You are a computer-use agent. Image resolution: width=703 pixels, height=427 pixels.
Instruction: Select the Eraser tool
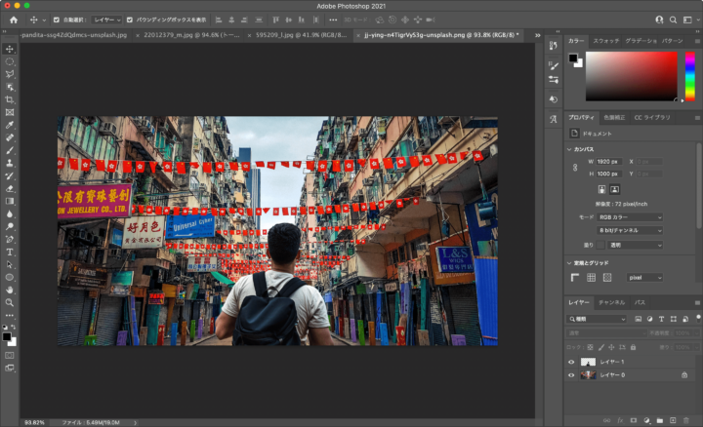(10, 188)
